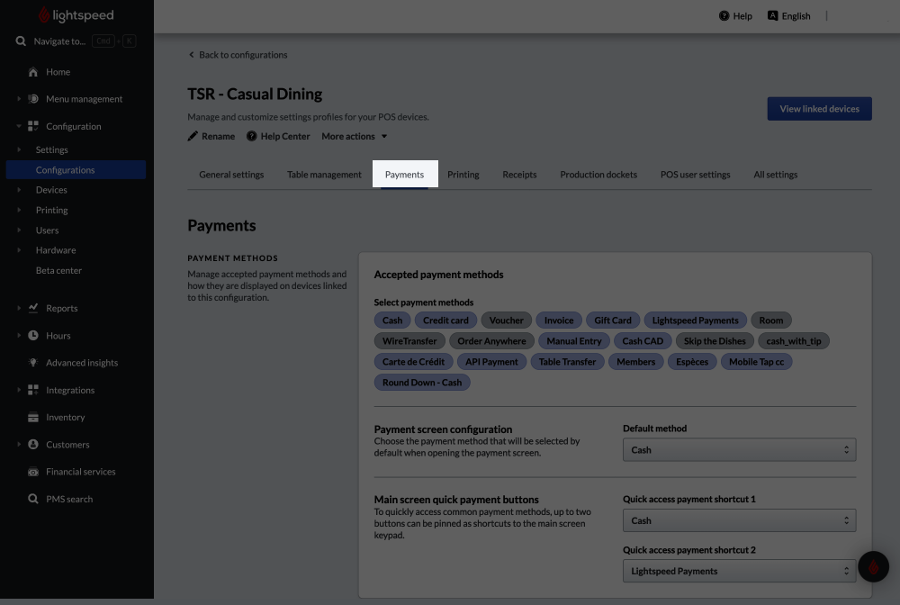Switch to the Table management tab
Viewport: 900px width, 605px height.
coord(324,175)
